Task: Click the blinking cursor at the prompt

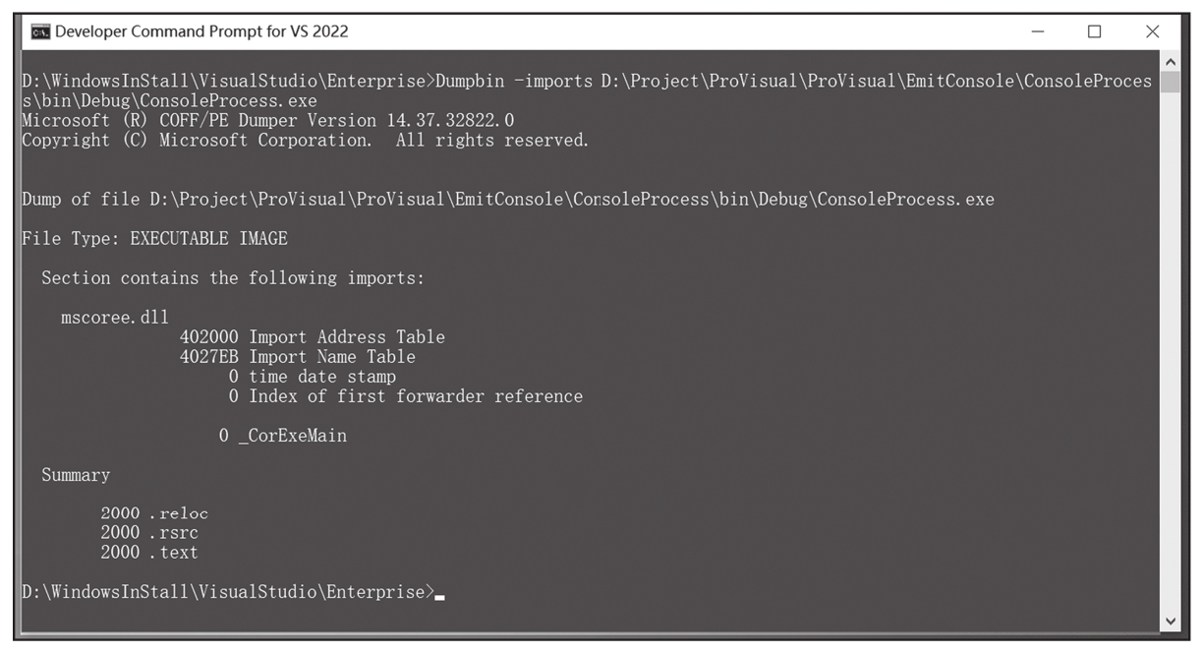Action: click(439, 597)
